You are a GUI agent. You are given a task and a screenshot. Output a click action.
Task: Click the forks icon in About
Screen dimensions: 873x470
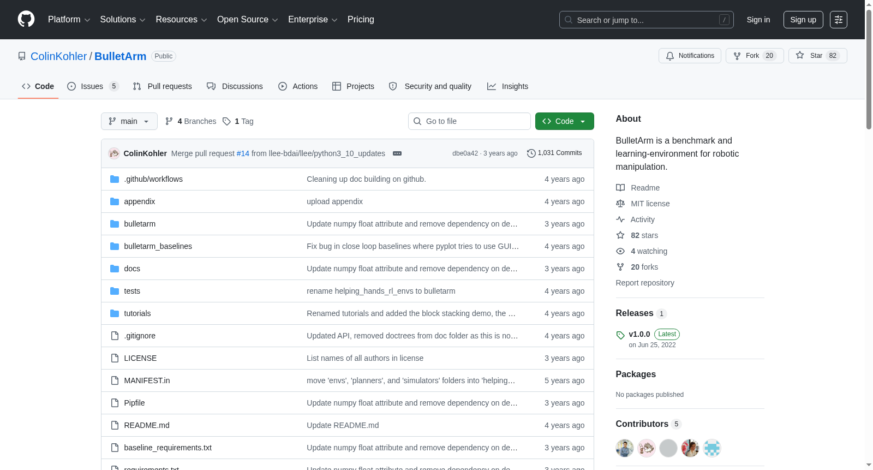(620, 267)
